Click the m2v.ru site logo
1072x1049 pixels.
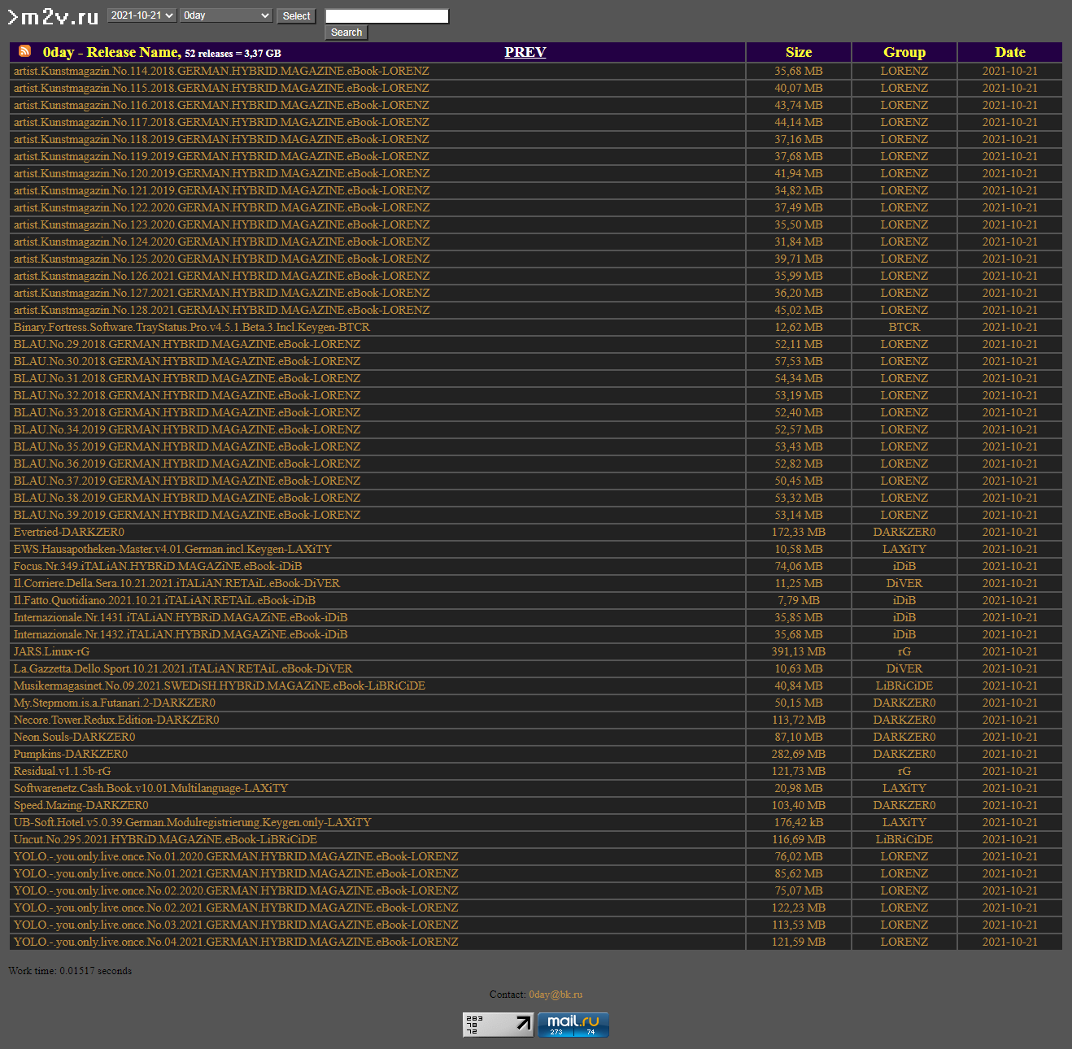53,16
